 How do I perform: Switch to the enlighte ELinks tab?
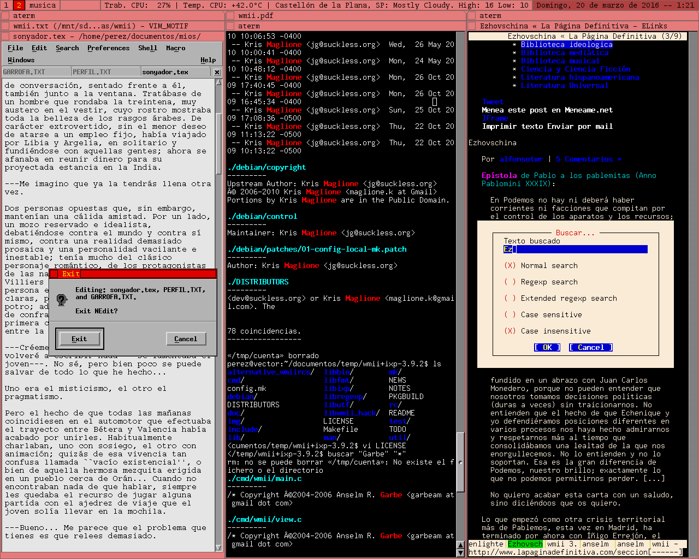[x=486, y=544]
